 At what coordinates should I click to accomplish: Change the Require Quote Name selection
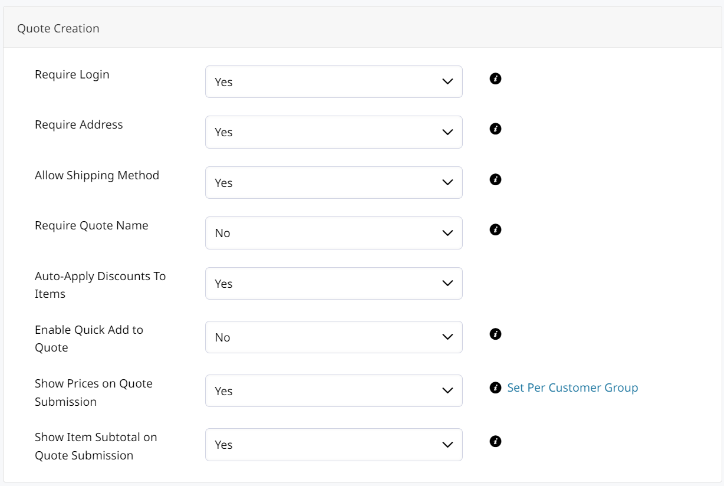[334, 233]
